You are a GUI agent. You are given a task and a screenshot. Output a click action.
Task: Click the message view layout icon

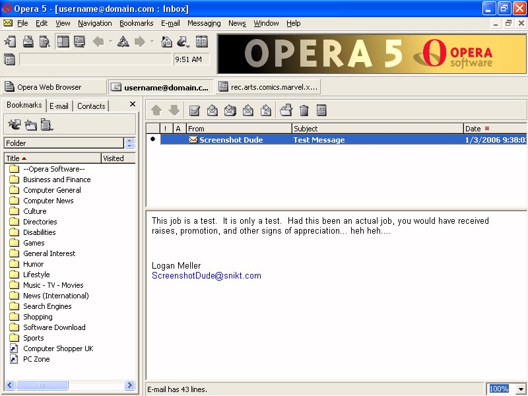321,110
